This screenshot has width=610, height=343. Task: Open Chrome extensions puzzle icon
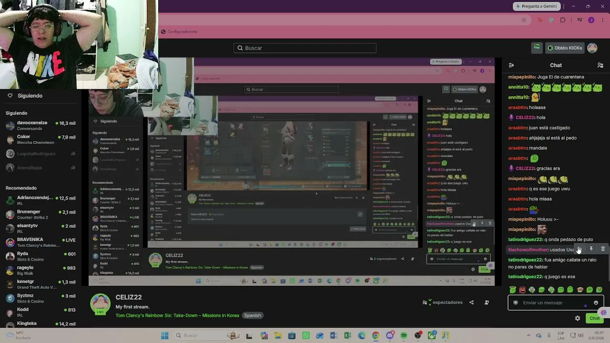[x=563, y=20]
